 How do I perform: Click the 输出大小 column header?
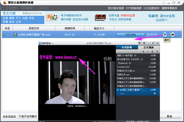(99, 28)
